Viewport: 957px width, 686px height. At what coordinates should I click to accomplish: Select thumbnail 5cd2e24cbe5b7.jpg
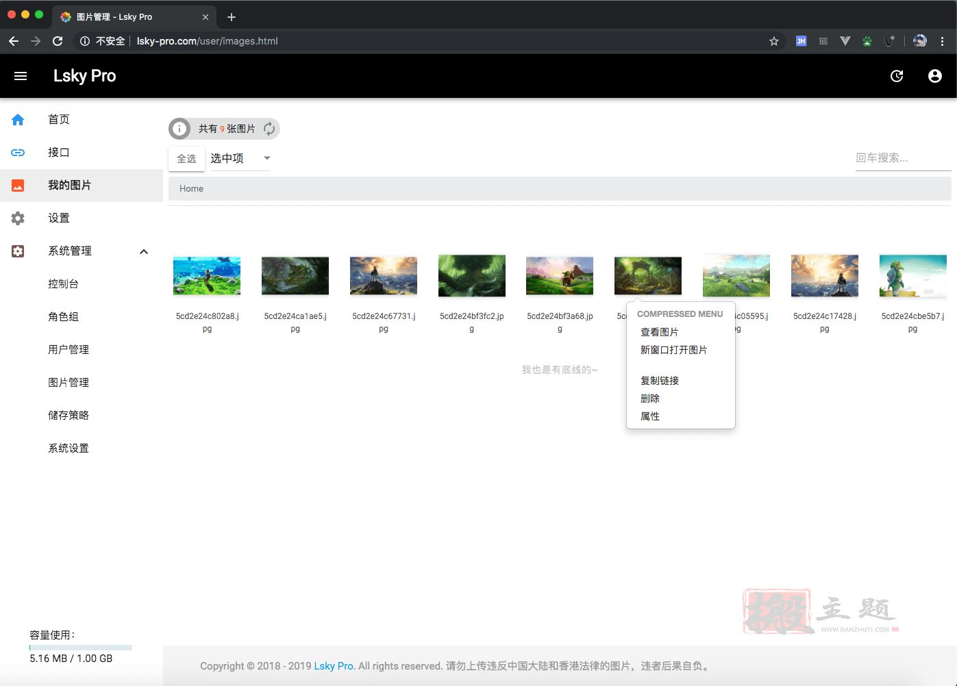pyautogui.click(x=913, y=275)
